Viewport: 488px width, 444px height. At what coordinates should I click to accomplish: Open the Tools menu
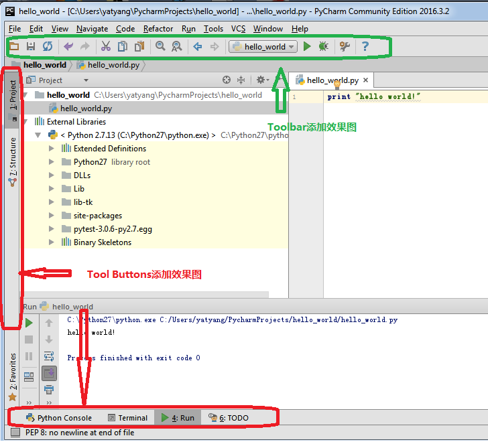[213, 29]
